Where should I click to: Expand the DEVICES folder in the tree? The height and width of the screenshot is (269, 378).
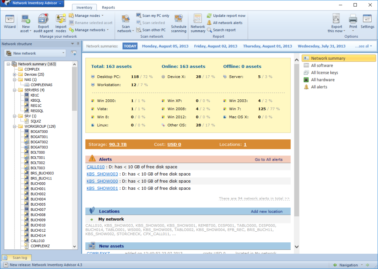coord(15,74)
